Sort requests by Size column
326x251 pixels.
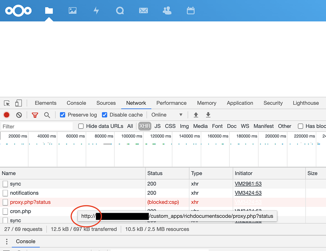316,173
